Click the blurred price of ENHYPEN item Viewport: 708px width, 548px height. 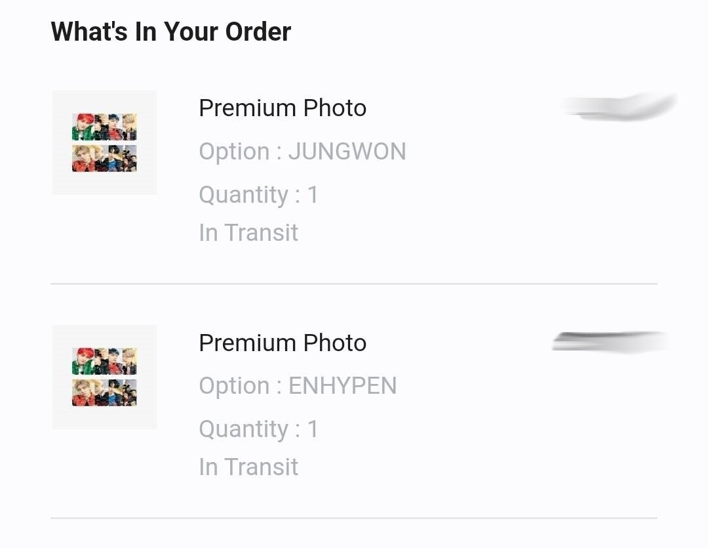tap(610, 342)
